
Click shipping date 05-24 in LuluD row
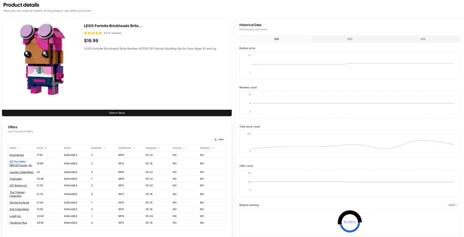(x=149, y=216)
